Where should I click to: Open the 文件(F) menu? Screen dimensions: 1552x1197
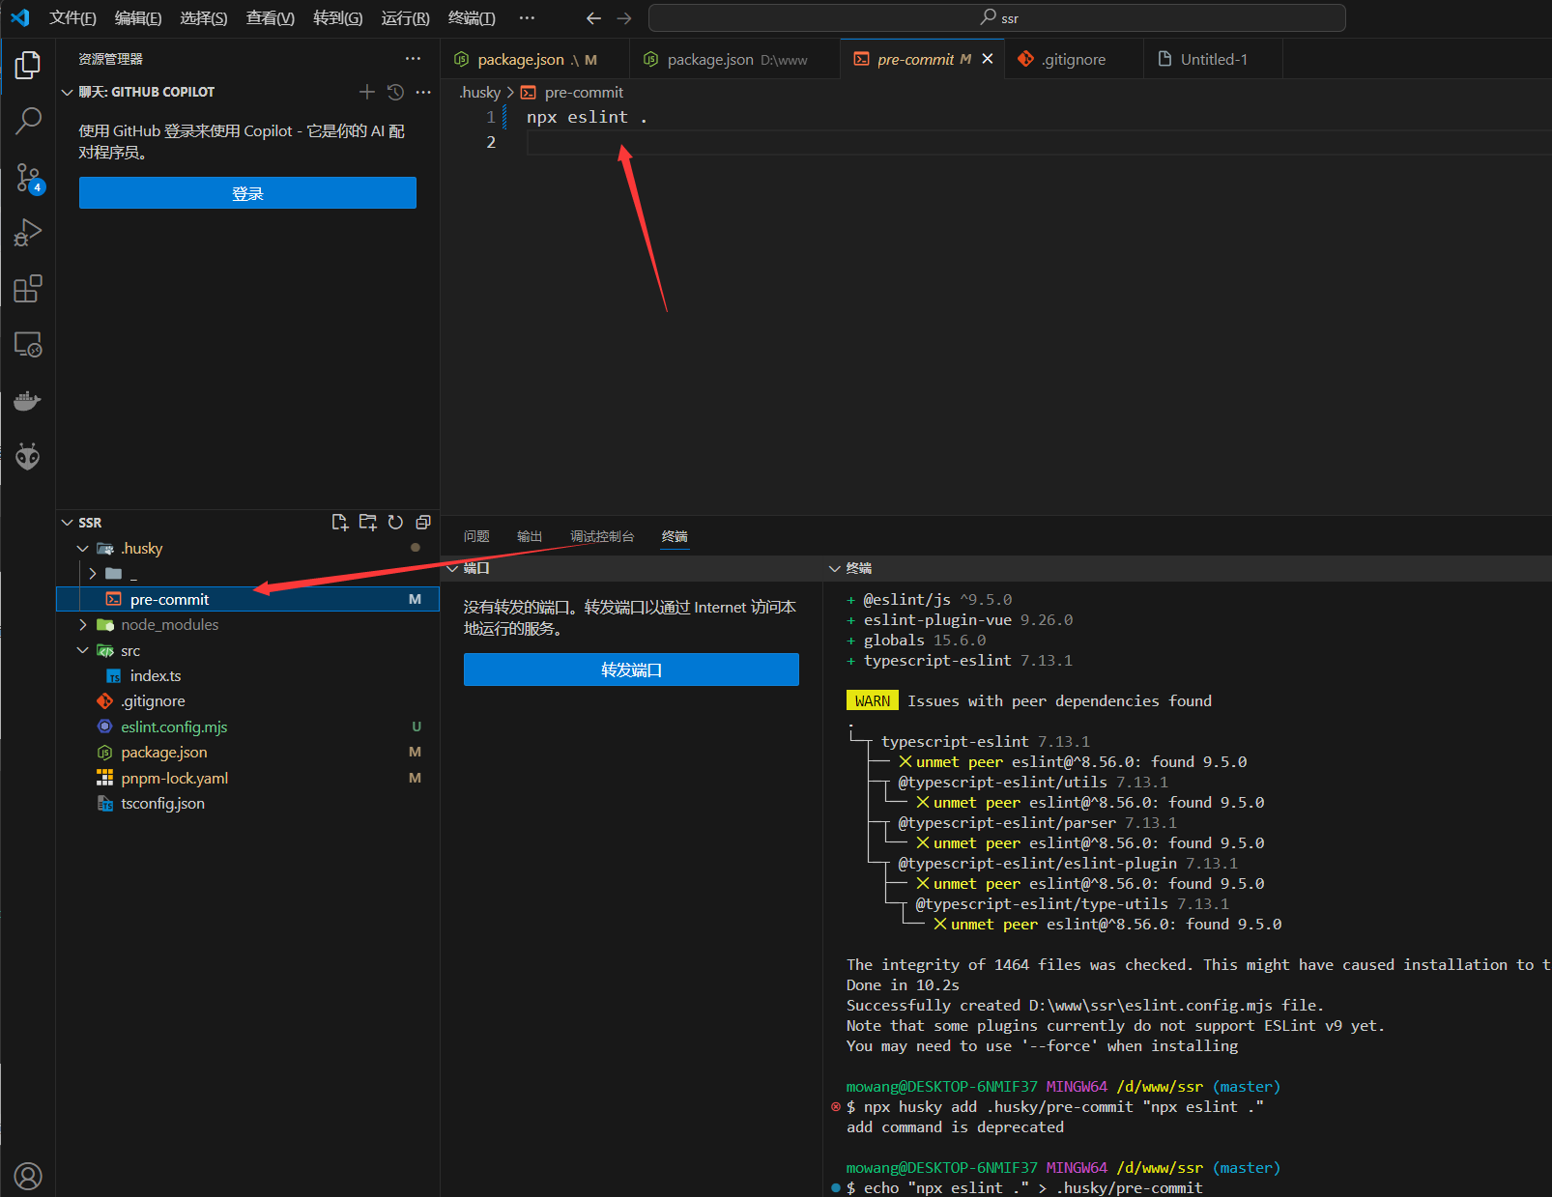pyautogui.click(x=73, y=18)
